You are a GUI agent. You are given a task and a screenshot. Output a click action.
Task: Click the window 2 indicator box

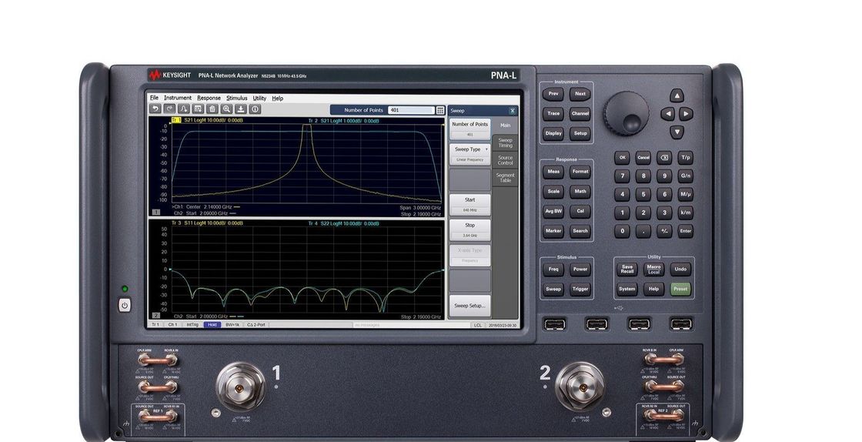(155, 316)
